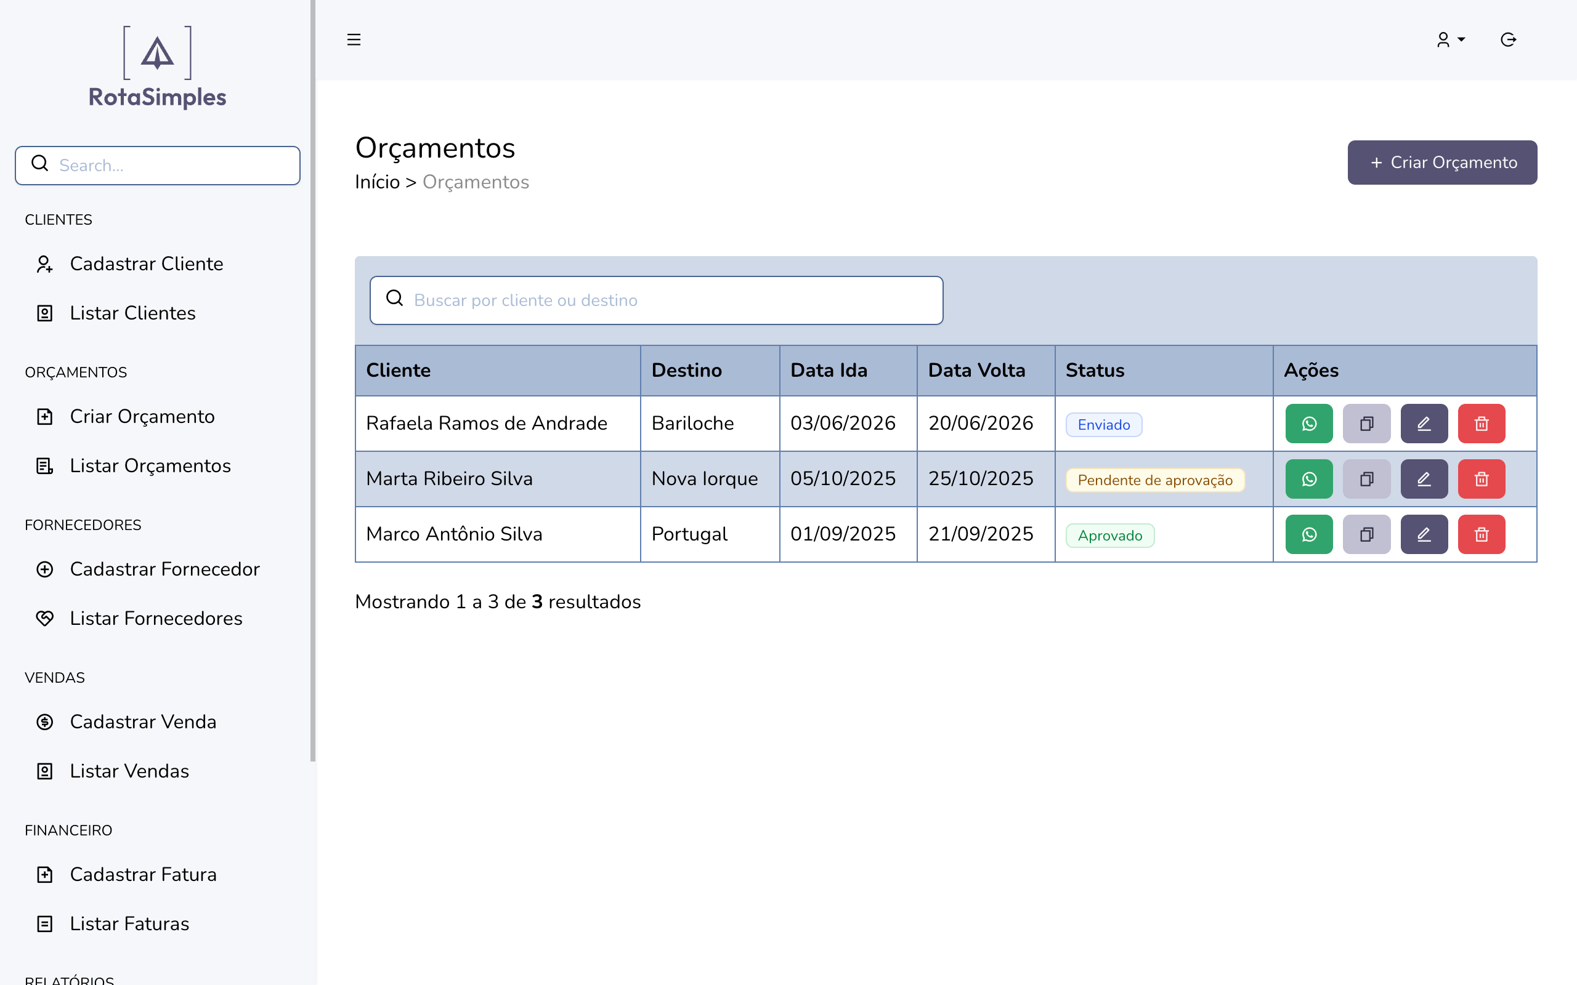
Task: Edit Rafaela Ramos de Andrade budget
Action: pos(1424,424)
